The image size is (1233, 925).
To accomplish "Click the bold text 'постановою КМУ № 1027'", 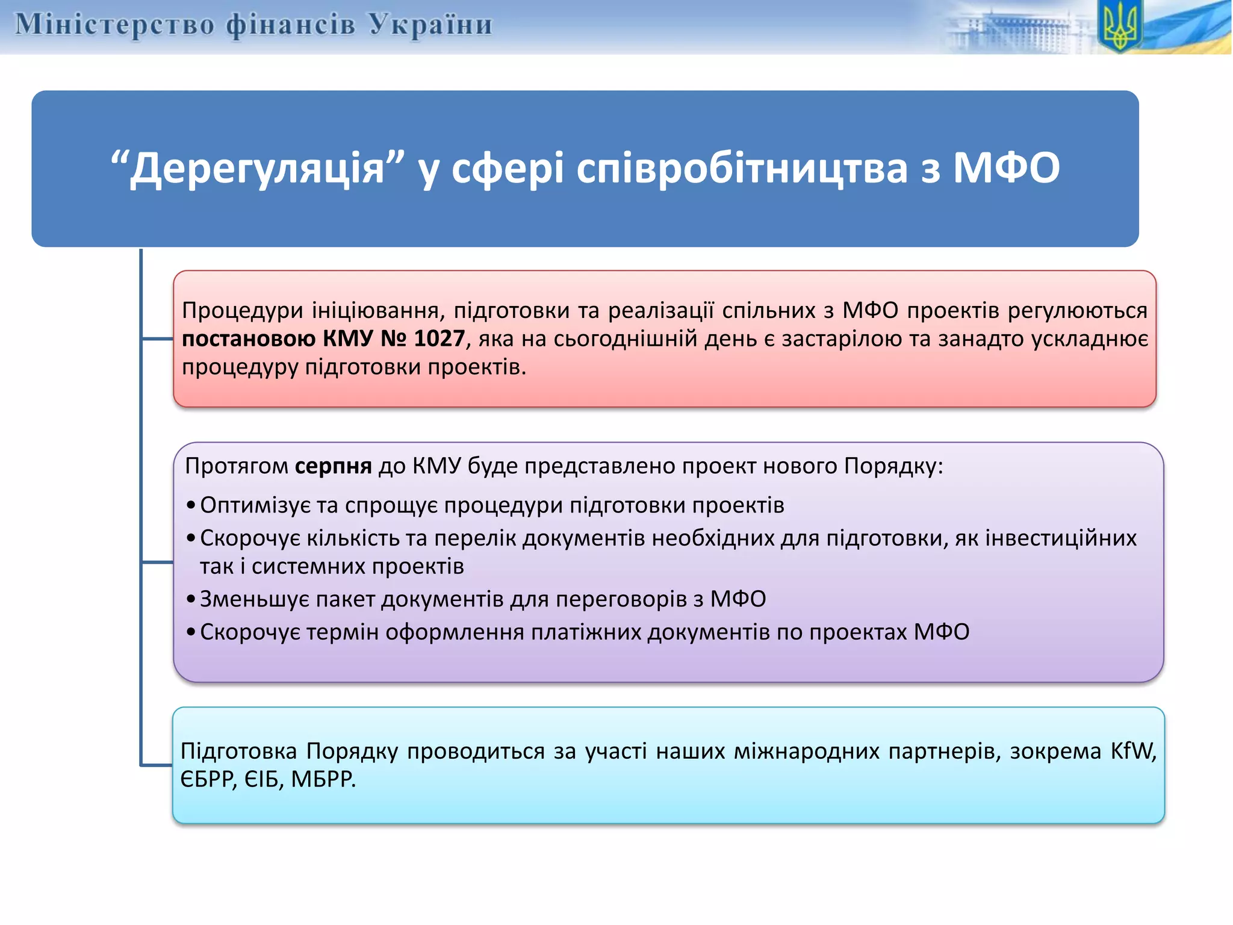I will click(323, 338).
